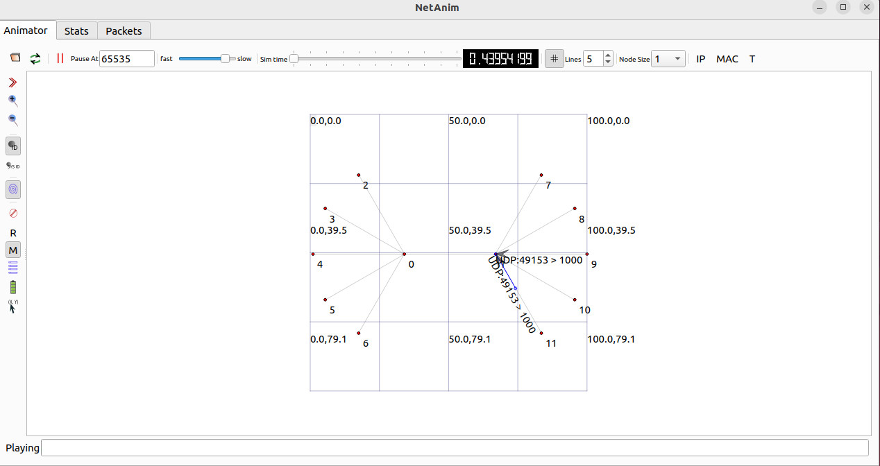
Task: Open an XML trace file
Action: [x=15, y=58]
